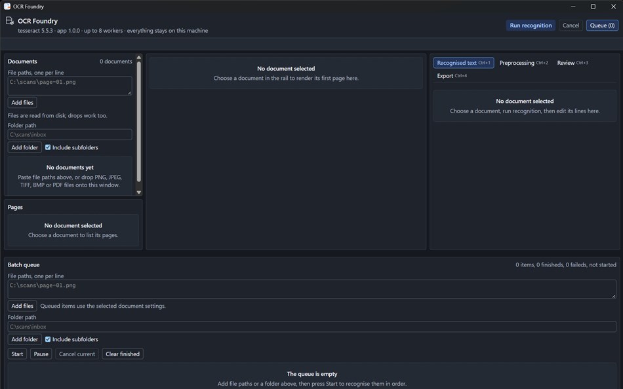Click Add files in Batch queue
Image resolution: width=623 pixels, height=389 pixels.
point(22,306)
